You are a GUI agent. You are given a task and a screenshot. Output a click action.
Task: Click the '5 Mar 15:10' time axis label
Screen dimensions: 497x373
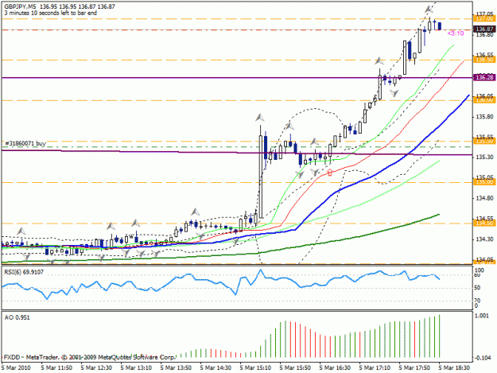255,368
